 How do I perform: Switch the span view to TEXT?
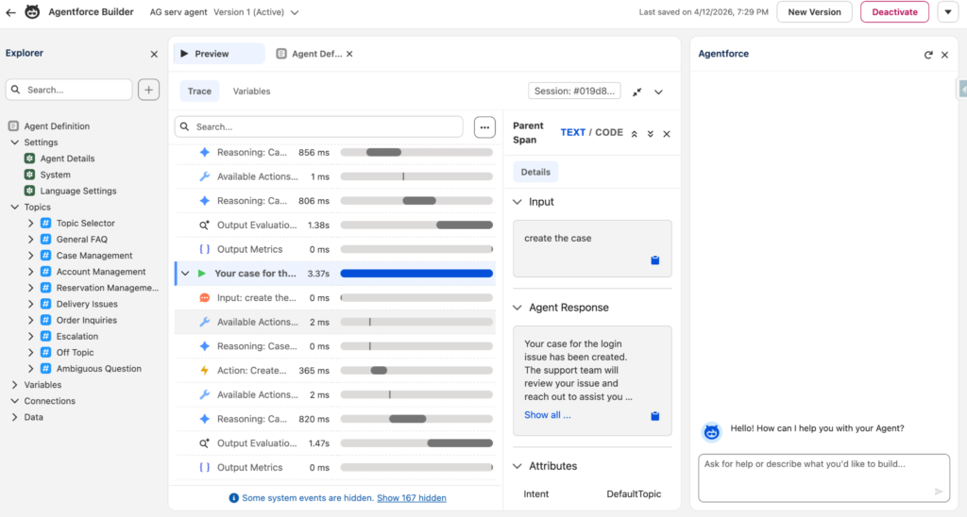572,133
